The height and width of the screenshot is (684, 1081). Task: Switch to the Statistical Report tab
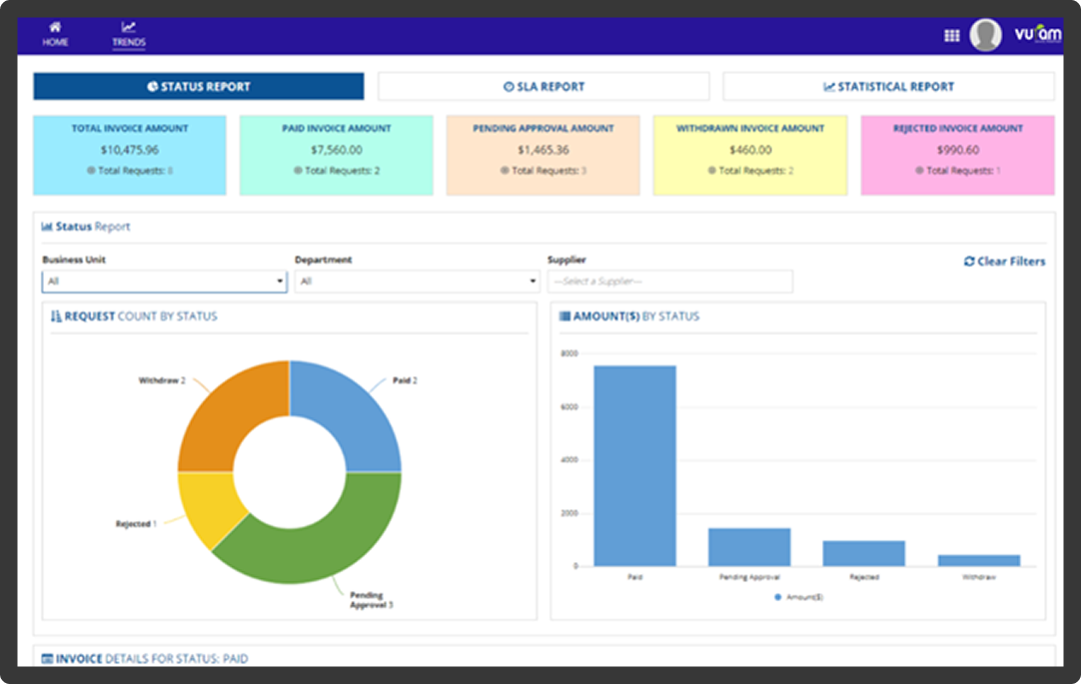[x=888, y=86]
